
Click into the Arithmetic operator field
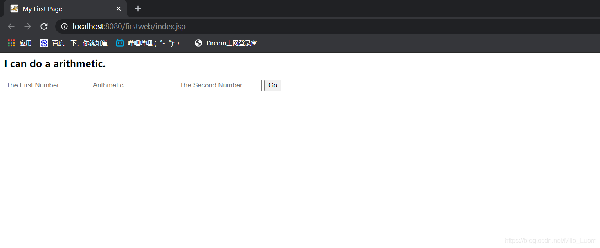coord(133,85)
